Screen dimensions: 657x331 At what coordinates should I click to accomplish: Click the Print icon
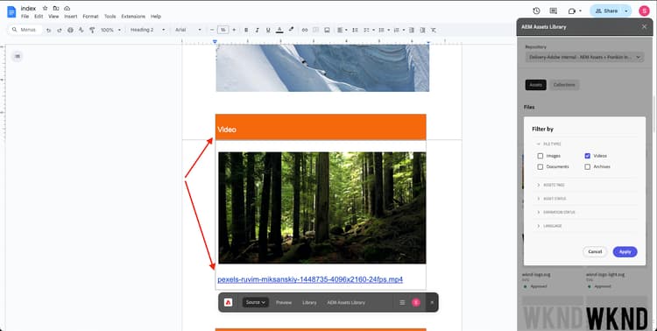pyautogui.click(x=70, y=30)
